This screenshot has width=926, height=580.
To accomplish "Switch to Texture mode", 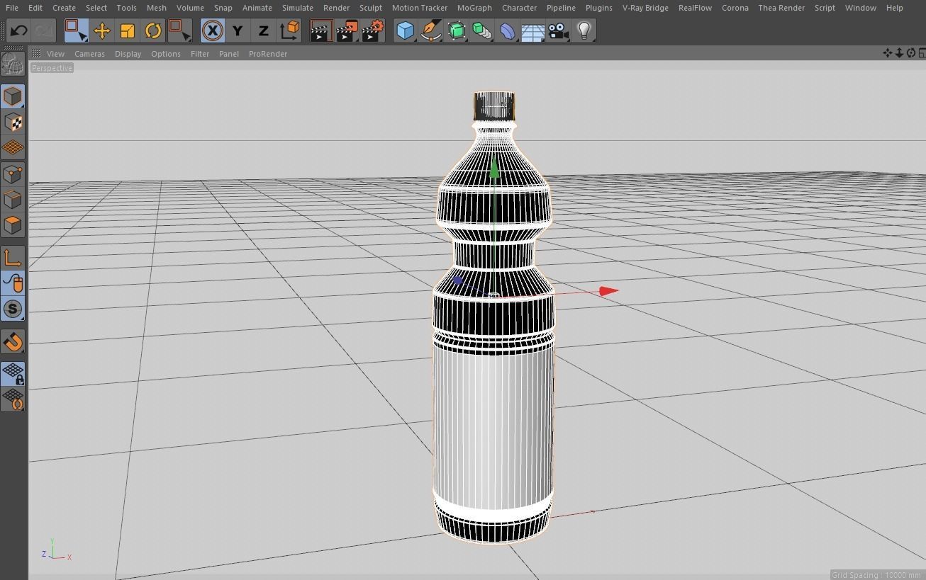I will point(13,123).
